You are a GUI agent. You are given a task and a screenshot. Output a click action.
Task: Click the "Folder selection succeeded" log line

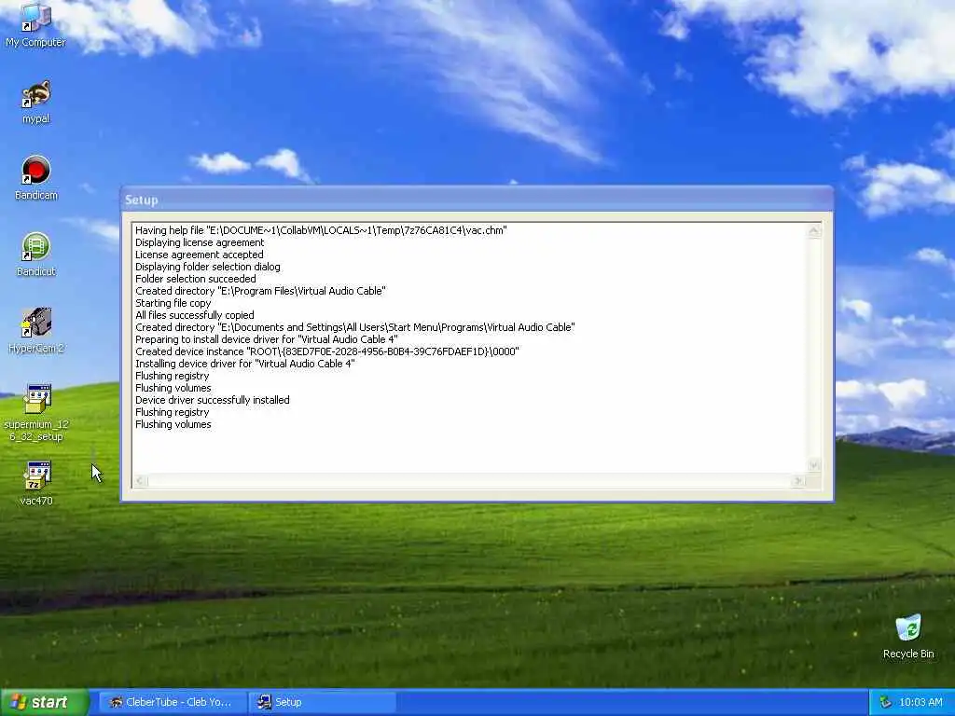click(196, 279)
